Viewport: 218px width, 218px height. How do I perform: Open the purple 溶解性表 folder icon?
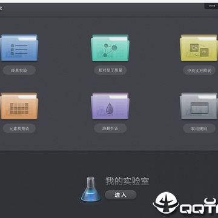click(x=110, y=106)
